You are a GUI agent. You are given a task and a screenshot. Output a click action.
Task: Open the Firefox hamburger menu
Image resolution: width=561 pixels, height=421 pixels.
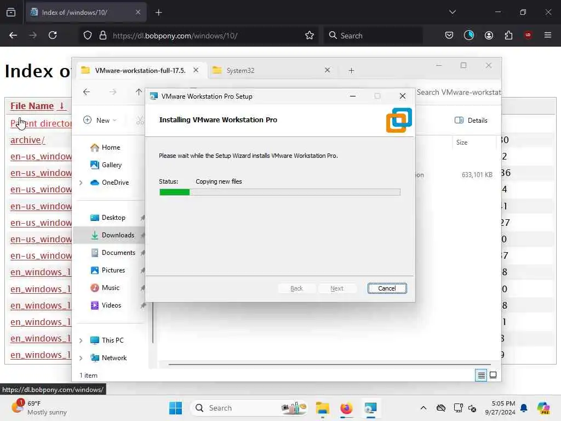(548, 35)
